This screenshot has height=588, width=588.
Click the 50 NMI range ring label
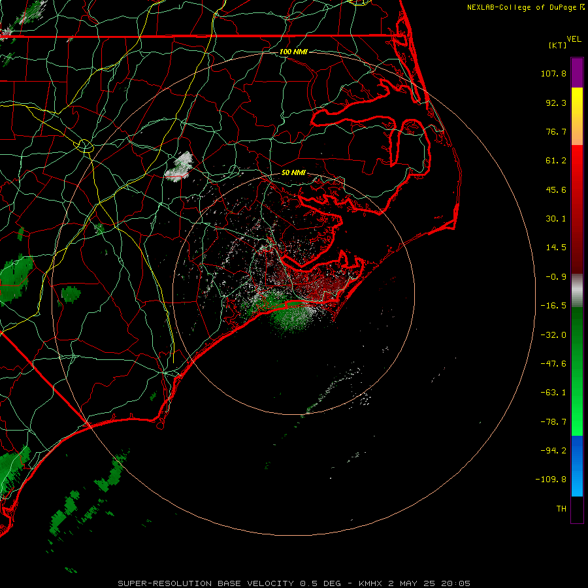(293, 172)
